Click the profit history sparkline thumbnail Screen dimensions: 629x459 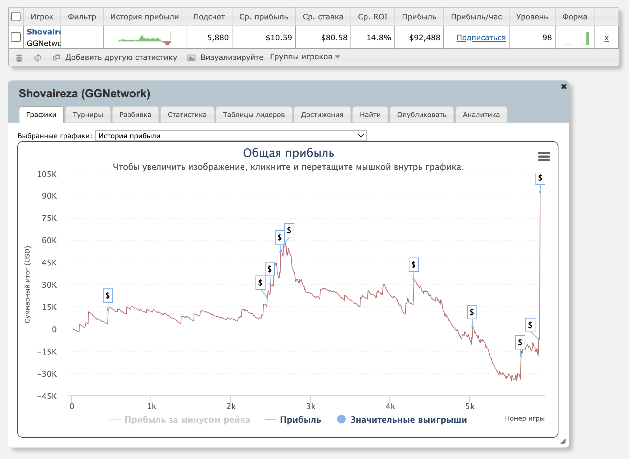click(145, 38)
